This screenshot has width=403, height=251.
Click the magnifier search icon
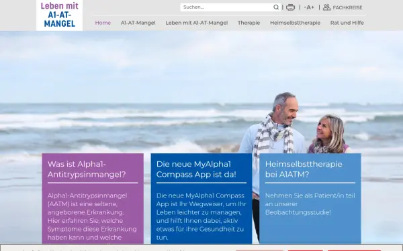[x=276, y=7]
